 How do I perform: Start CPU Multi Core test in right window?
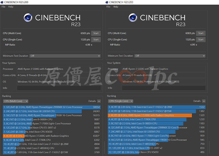201,33
